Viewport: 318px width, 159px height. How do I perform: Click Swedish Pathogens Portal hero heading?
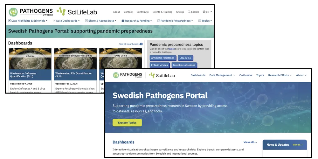pos(160,95)
